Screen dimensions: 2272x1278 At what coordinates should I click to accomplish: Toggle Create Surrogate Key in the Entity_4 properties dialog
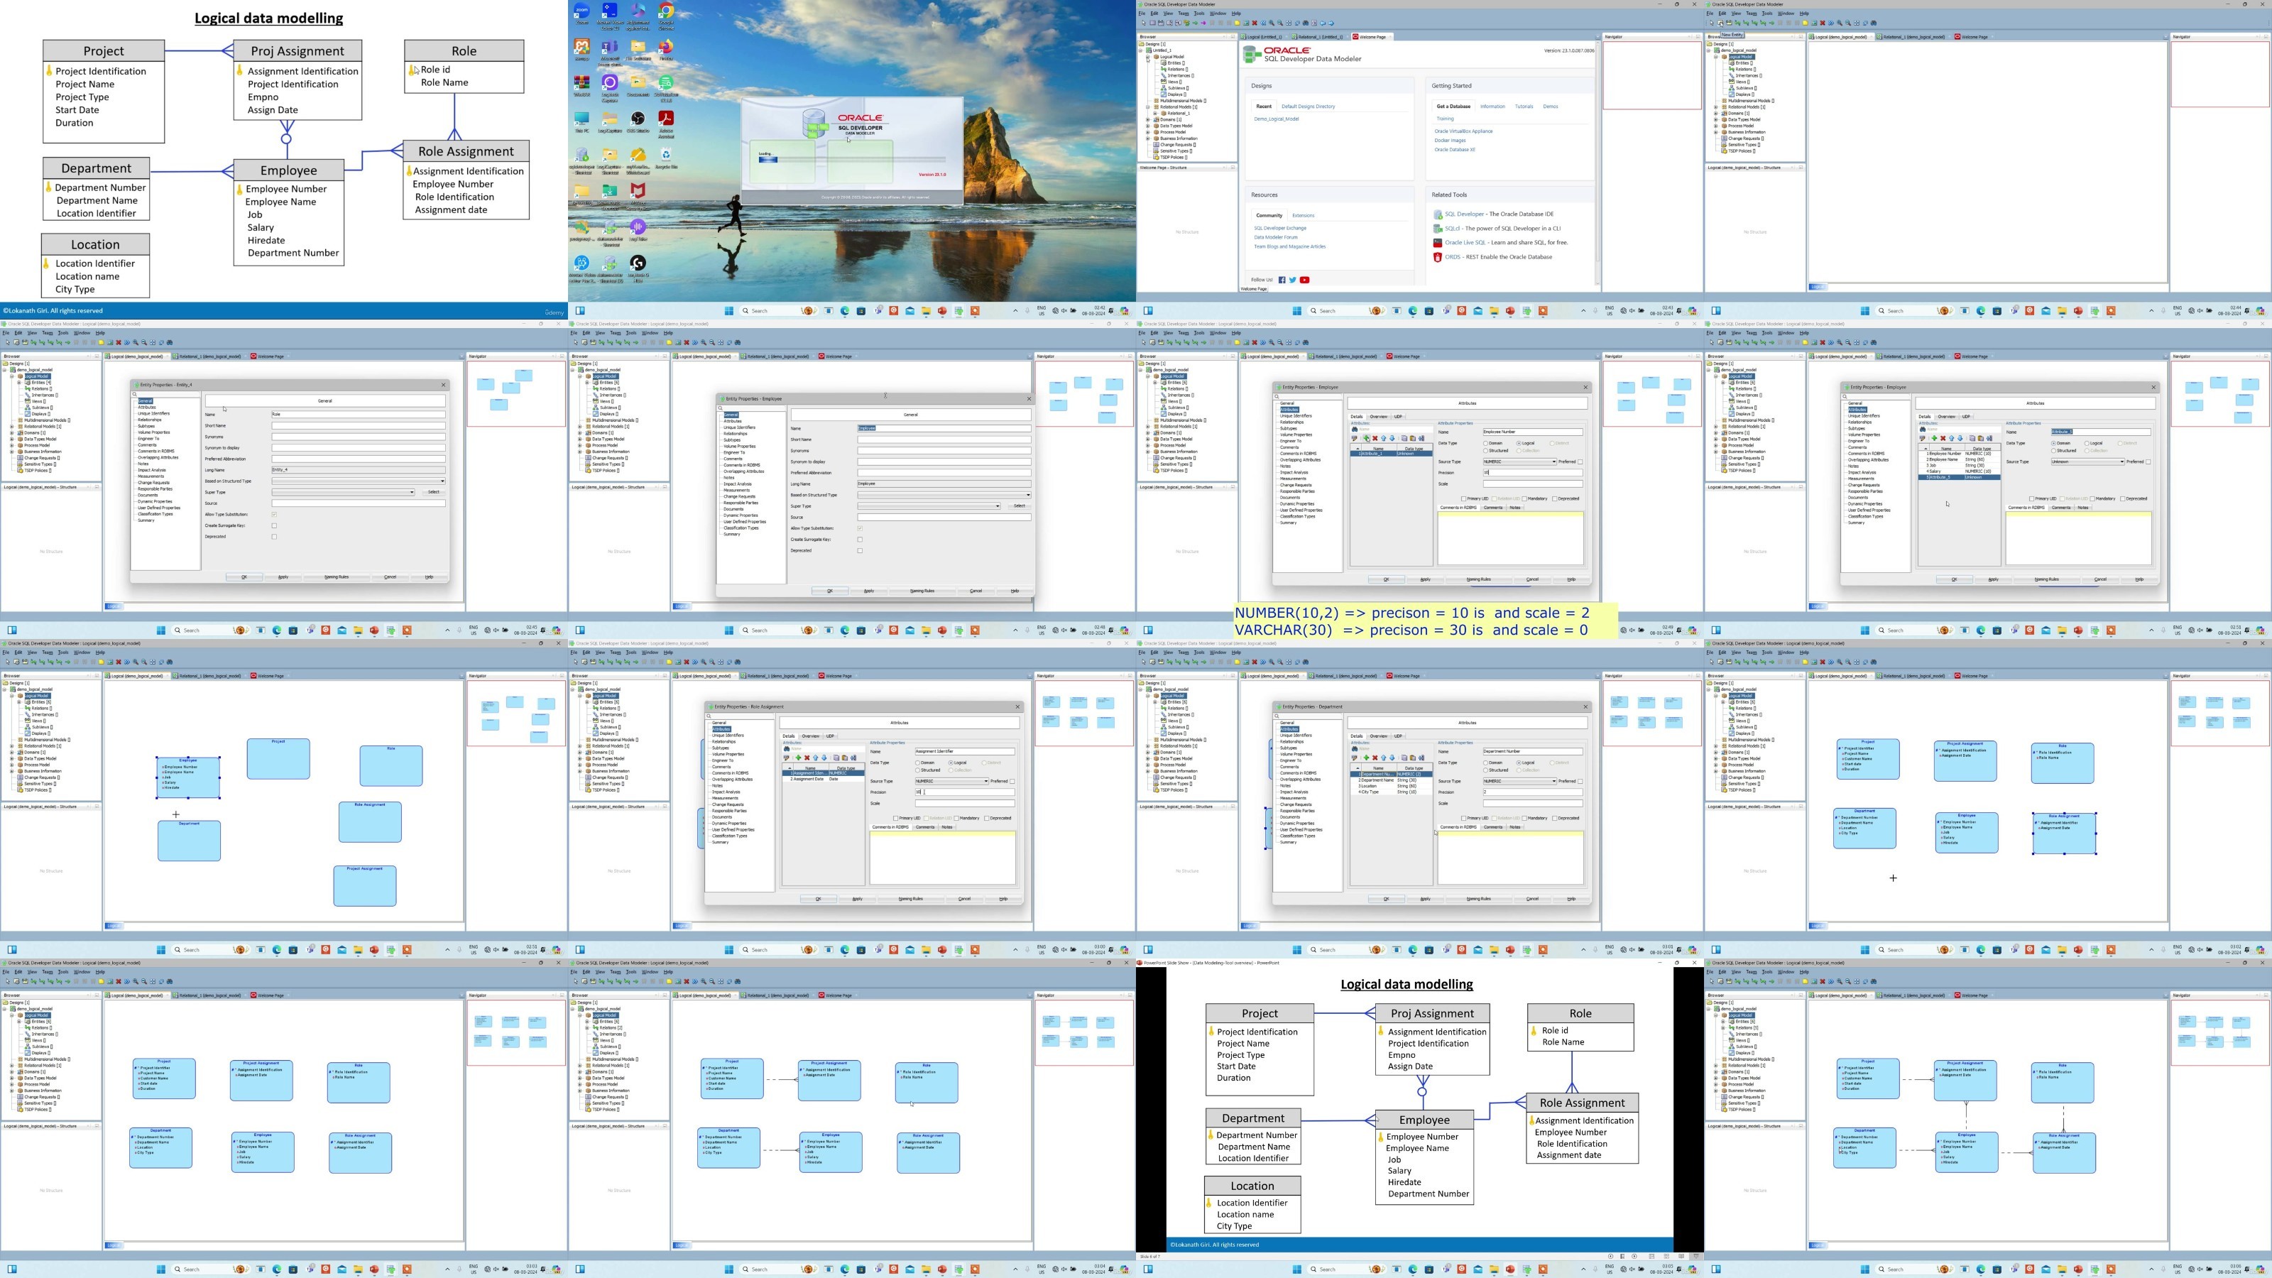click(x=274, y=525)
